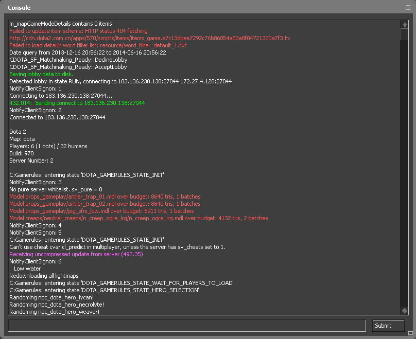Click 'pig_sfm_low.mdl over budget' line
The width and height of the screenshot is (416, 339).
click(101, 211)
